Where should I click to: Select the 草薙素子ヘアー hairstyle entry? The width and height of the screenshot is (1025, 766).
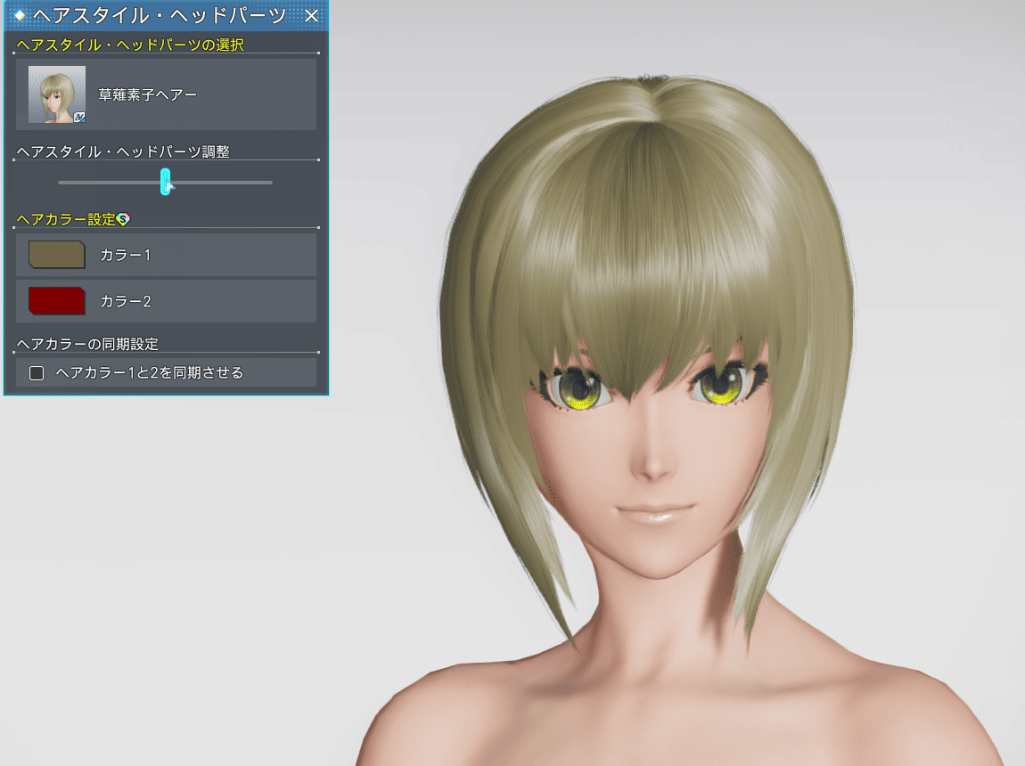pos(166,94)
